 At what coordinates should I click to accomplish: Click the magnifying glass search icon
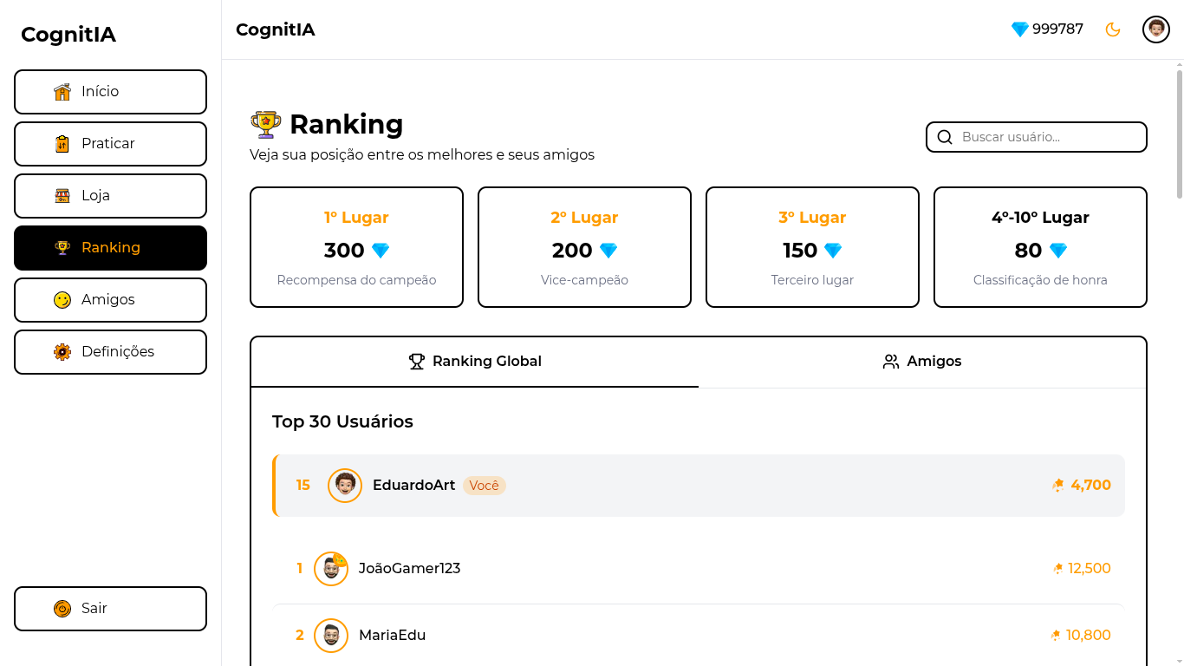click(945, 137)
